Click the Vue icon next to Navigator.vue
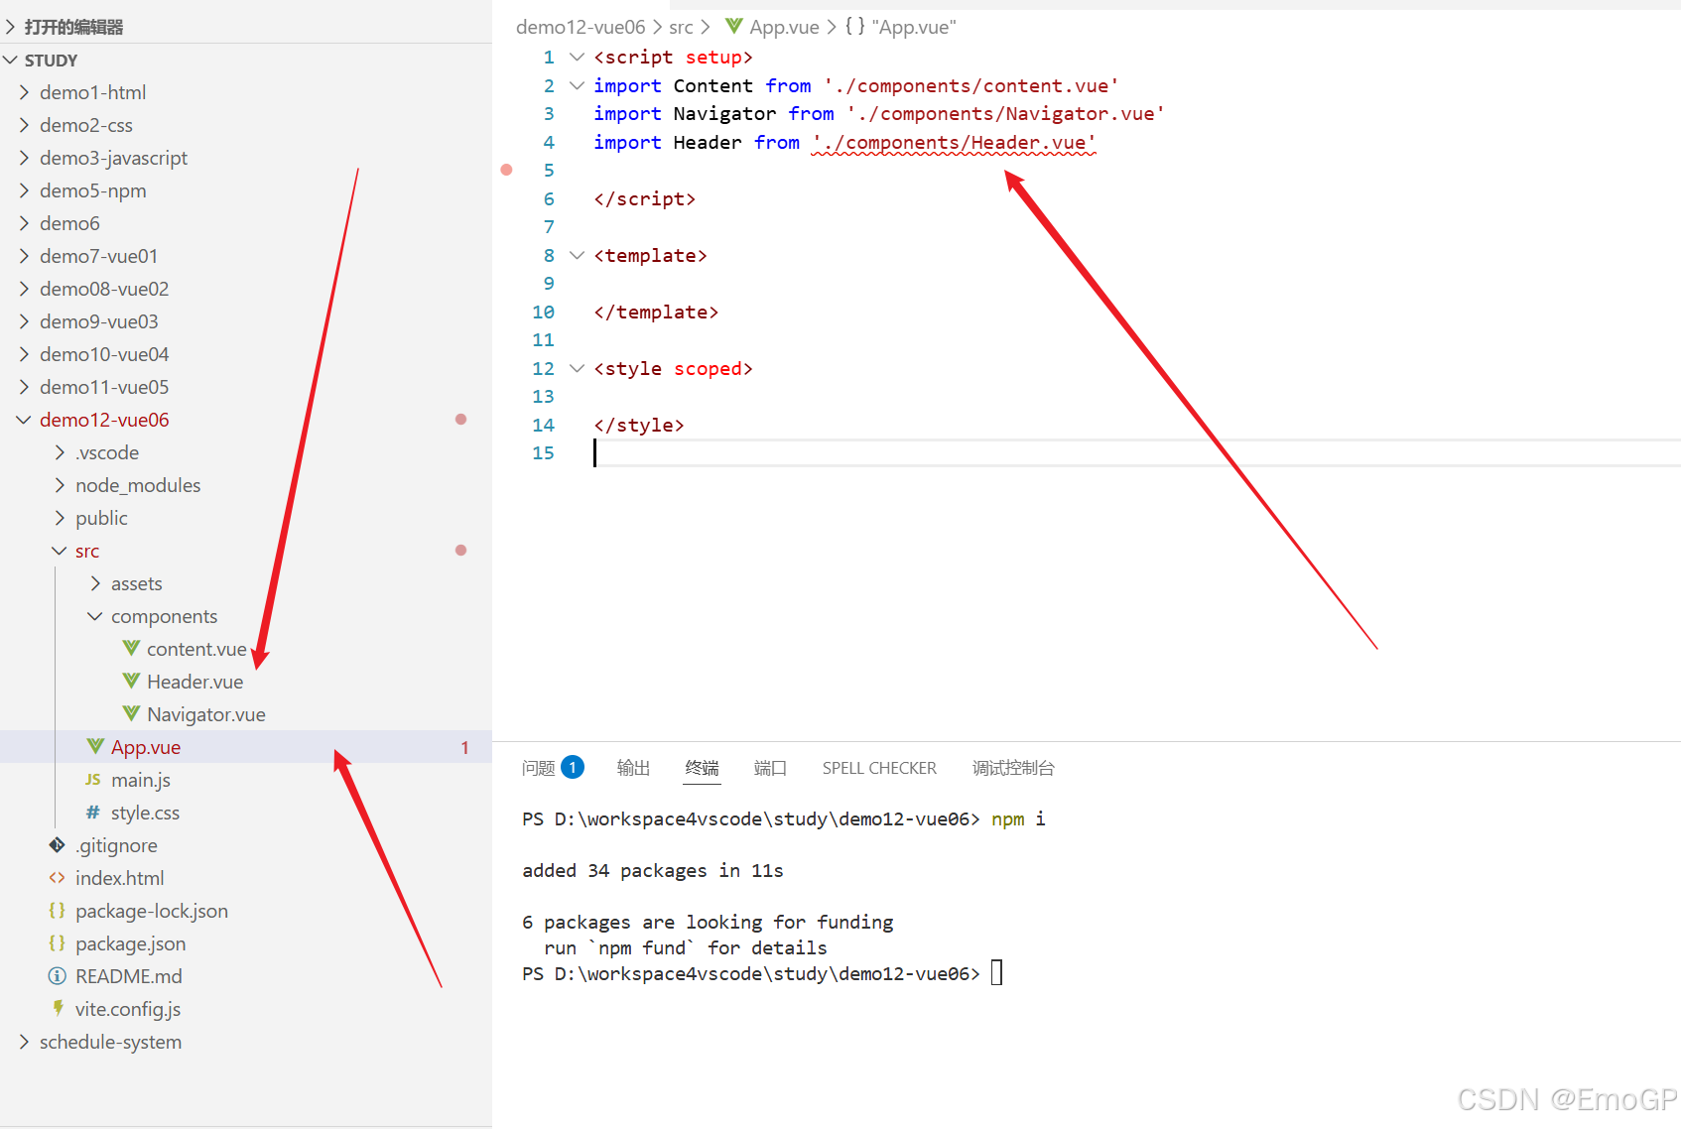Screen dimensions: 1681x1129 click(131, 713)
